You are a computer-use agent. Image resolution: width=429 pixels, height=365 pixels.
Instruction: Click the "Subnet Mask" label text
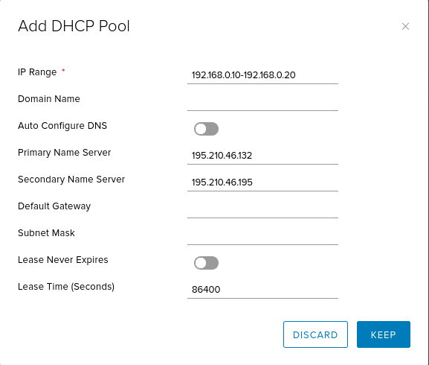(46, 233)
